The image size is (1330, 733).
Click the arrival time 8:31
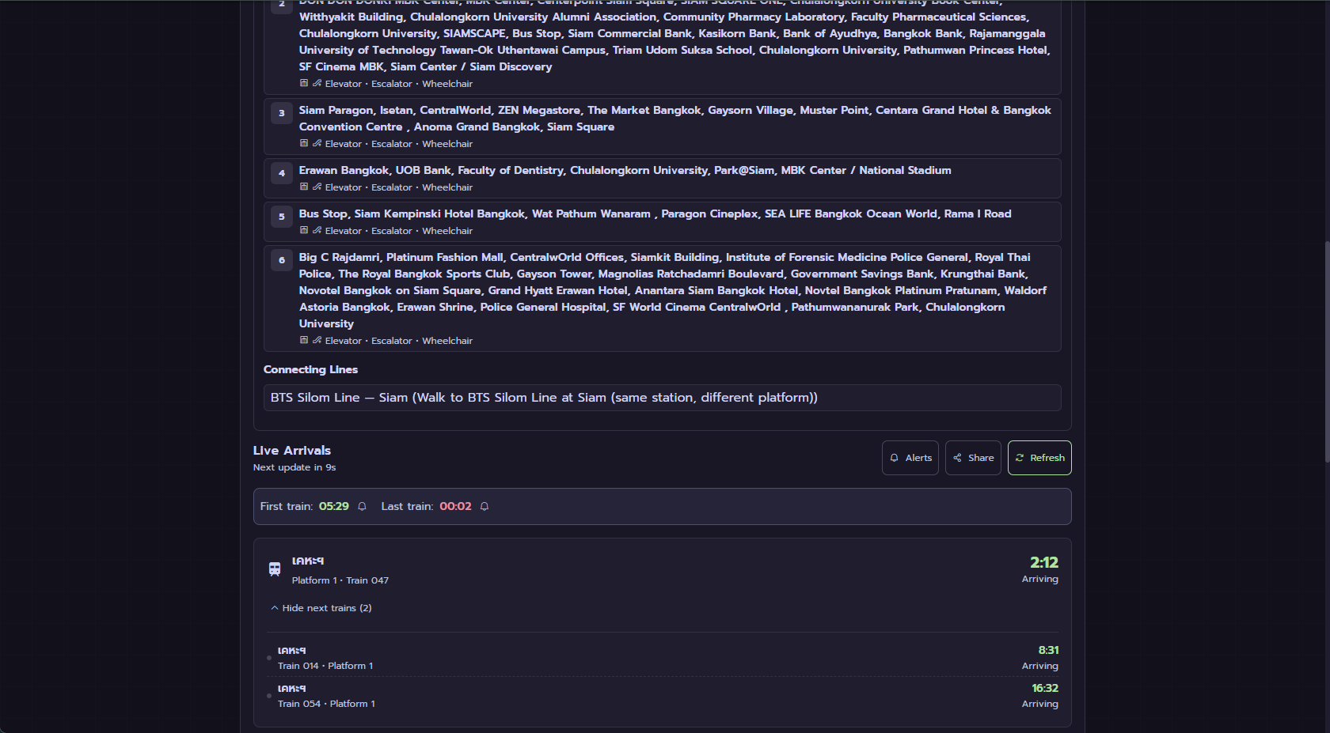pos(1048,650)
